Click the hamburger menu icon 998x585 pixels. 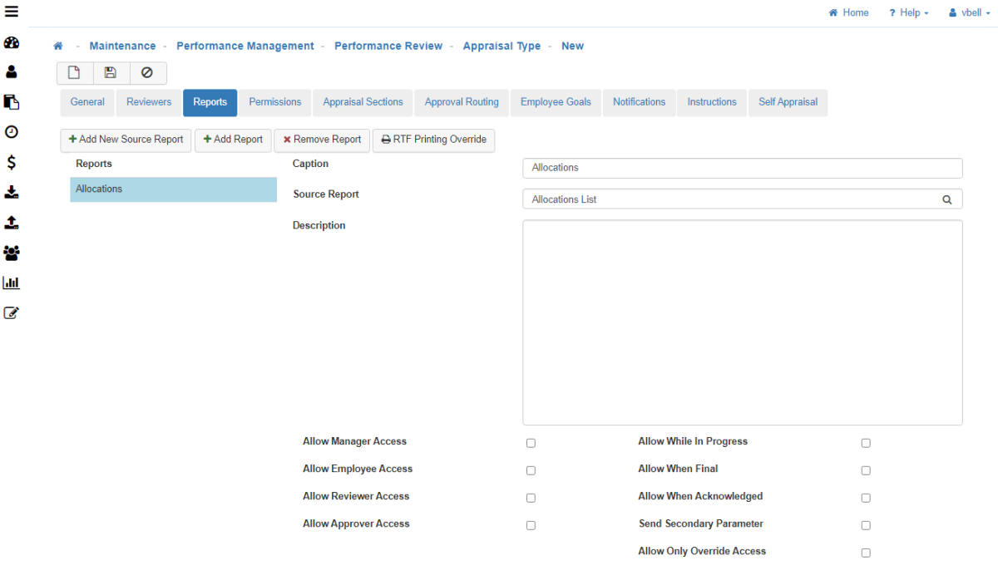[x=12, y=12]
